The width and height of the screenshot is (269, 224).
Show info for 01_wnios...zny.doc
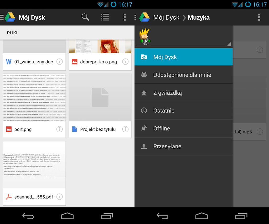(x=60, y=61)
